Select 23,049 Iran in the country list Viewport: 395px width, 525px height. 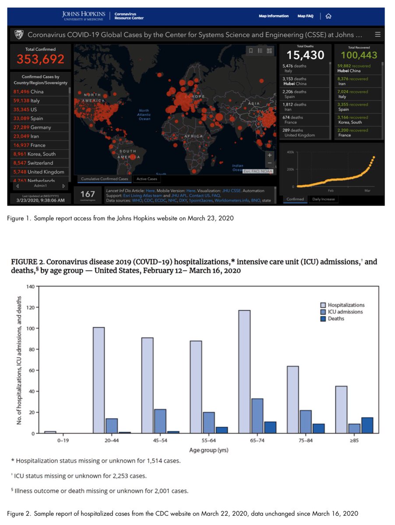click(x=40, y=136)
